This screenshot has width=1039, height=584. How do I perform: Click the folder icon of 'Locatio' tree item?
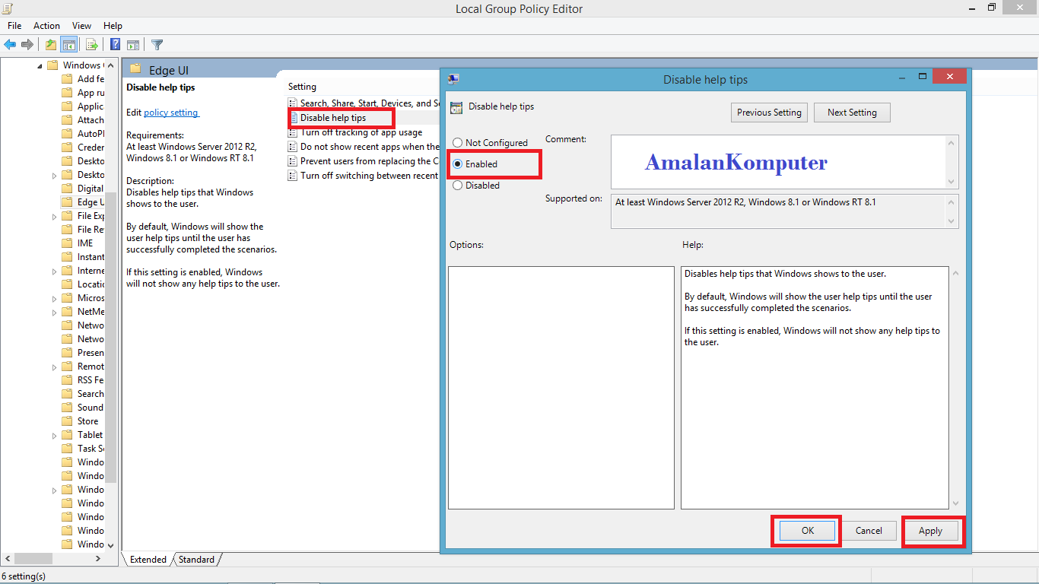point(67,284)
